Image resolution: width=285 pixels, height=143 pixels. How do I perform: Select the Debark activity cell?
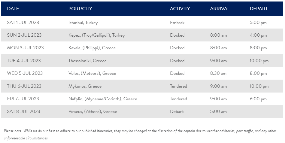(x=177, y=111)
